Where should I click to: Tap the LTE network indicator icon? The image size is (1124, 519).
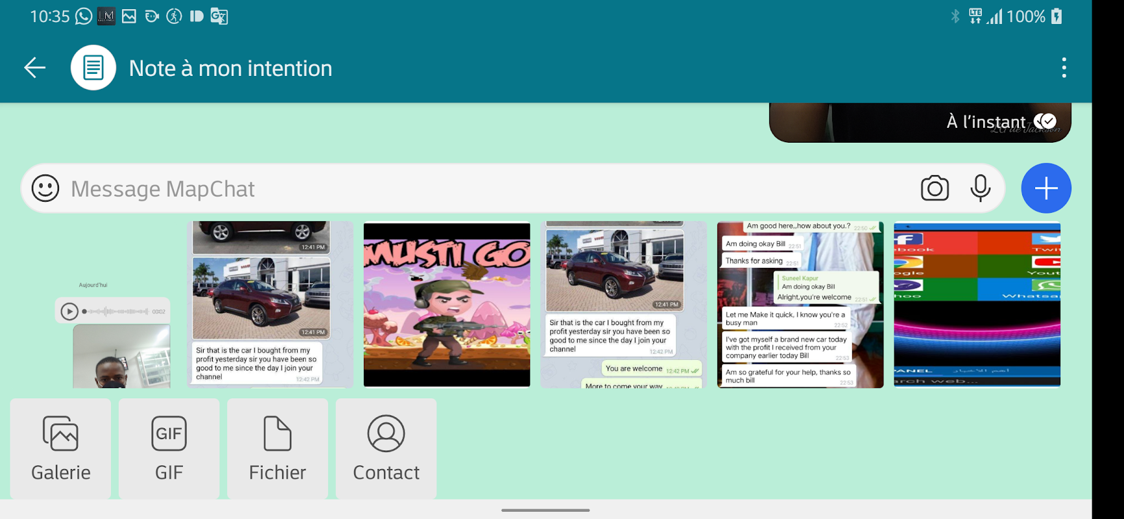coord(975,16)
